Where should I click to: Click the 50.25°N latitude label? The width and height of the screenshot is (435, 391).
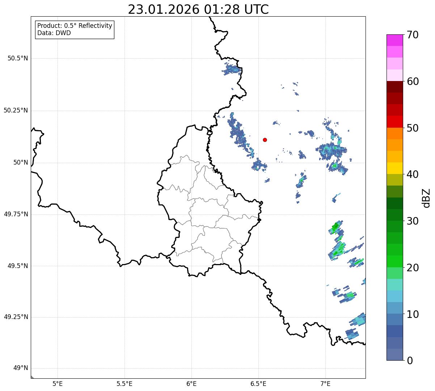(16, 110)
